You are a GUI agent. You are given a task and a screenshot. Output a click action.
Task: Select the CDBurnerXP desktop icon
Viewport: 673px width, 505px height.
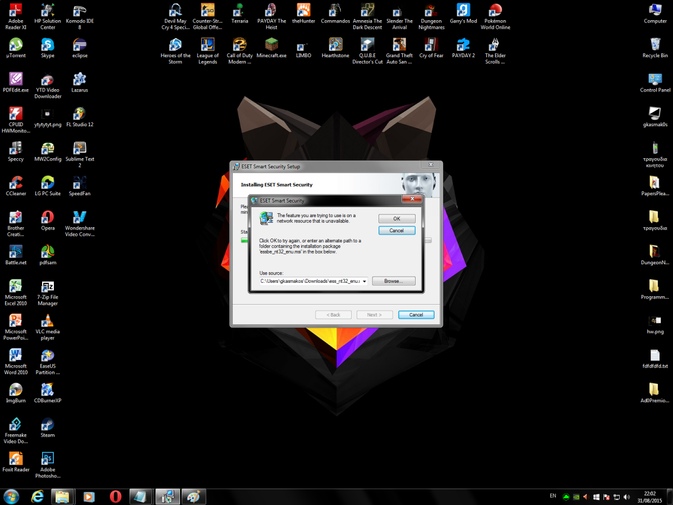48,393
